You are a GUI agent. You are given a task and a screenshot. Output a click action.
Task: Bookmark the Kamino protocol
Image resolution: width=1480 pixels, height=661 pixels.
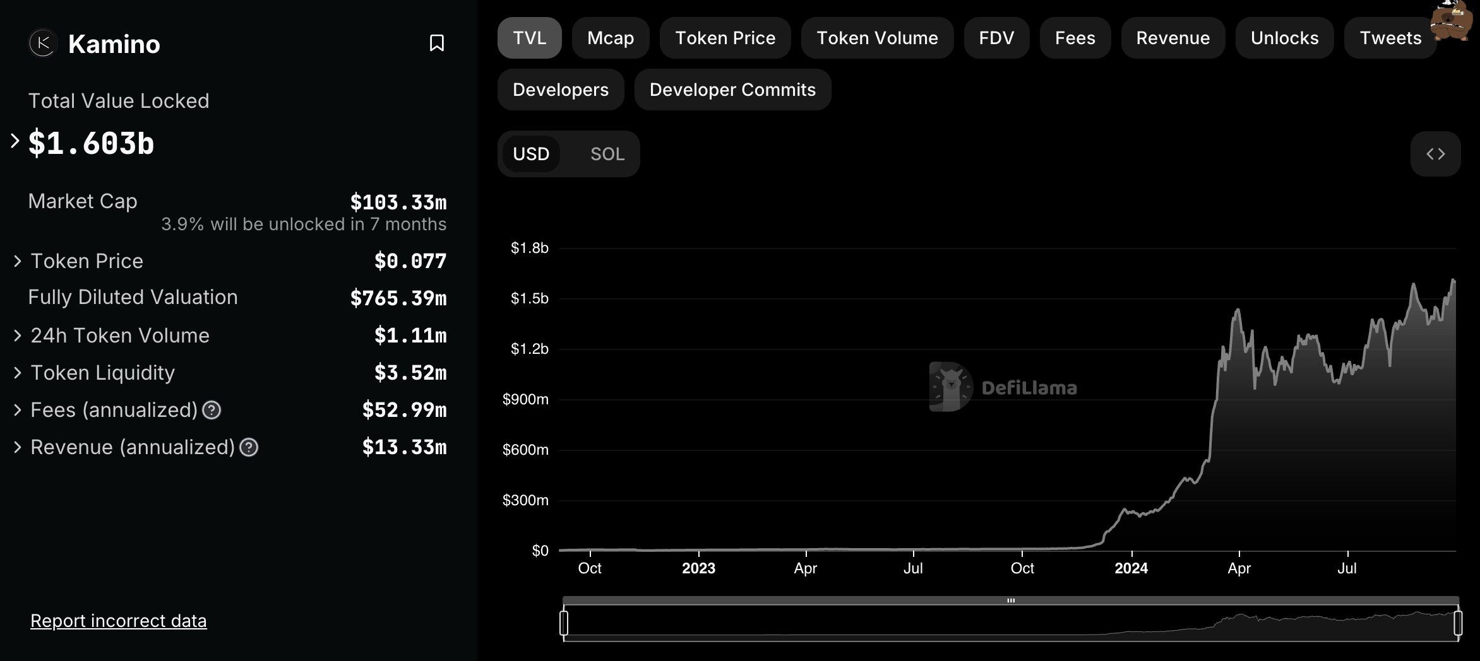[x=436, y=44]
